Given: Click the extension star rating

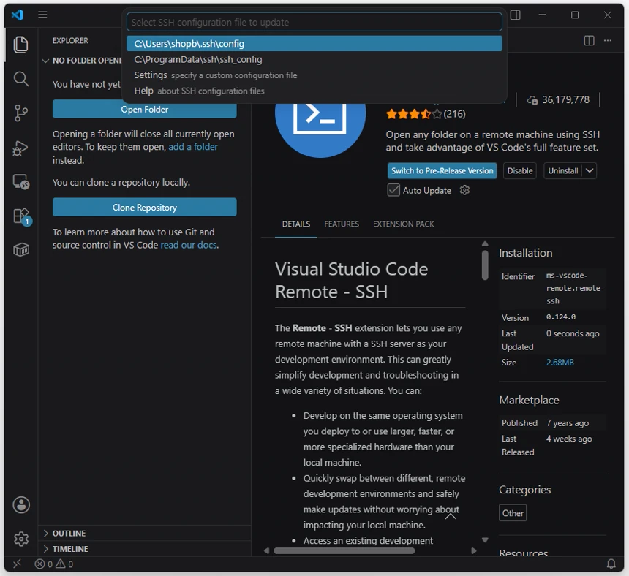Looking at the screenshot, I should pyautogui.click(x=413, y=114).
